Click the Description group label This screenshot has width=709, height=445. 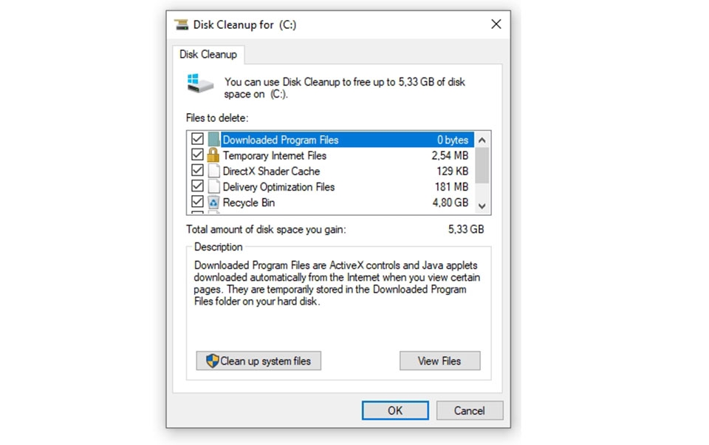pos(219,247)
